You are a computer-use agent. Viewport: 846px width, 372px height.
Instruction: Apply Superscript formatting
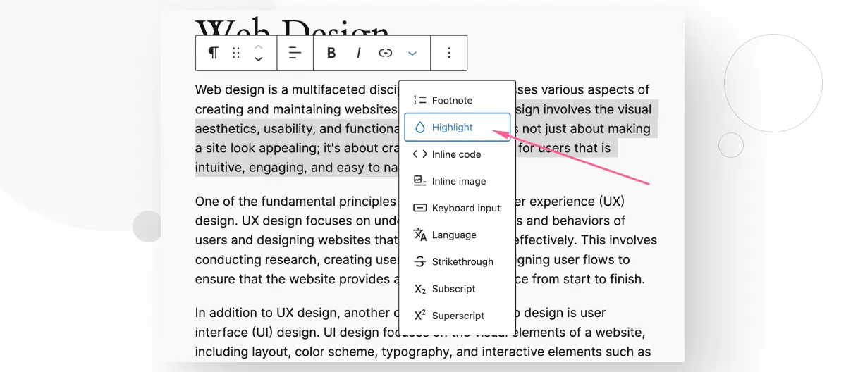coord(457,316)
